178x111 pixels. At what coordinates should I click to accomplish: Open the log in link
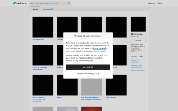[x=160, y=3]
